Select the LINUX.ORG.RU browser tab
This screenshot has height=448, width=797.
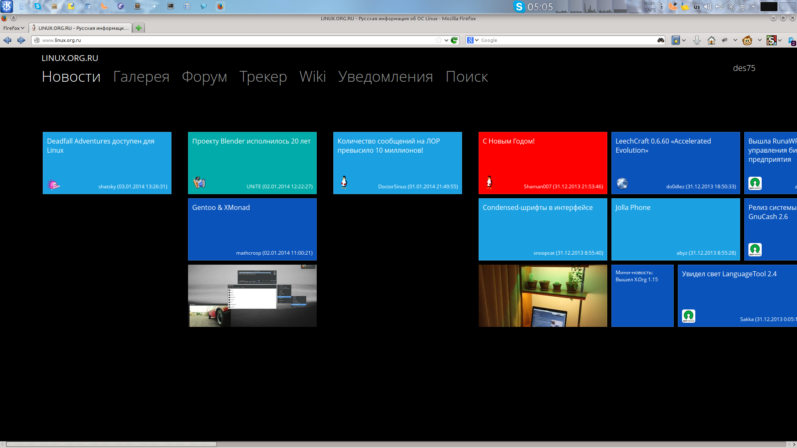coord(80,28)
